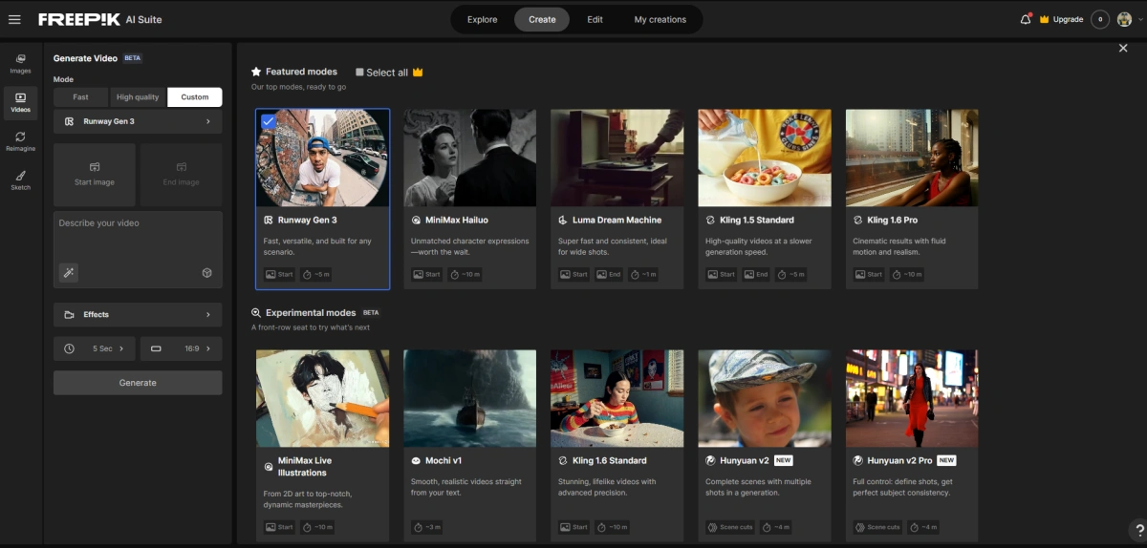Open notifications bell
The image size is (1147, 548).
pyautogui.click(x=1026, y=19)
